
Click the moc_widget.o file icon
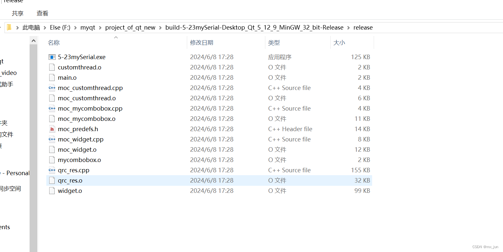click(x=52, y=149)
